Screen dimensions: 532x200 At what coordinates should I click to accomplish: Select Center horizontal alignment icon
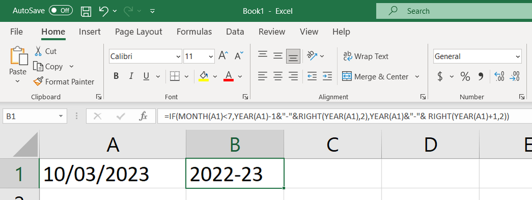click(278, 76)
